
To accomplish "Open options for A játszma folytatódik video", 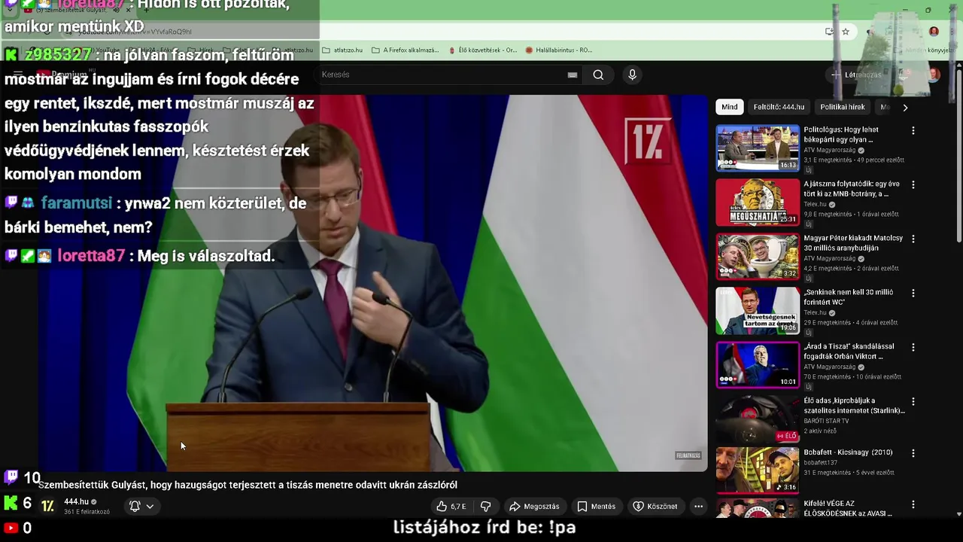I will tap(913, 184).
